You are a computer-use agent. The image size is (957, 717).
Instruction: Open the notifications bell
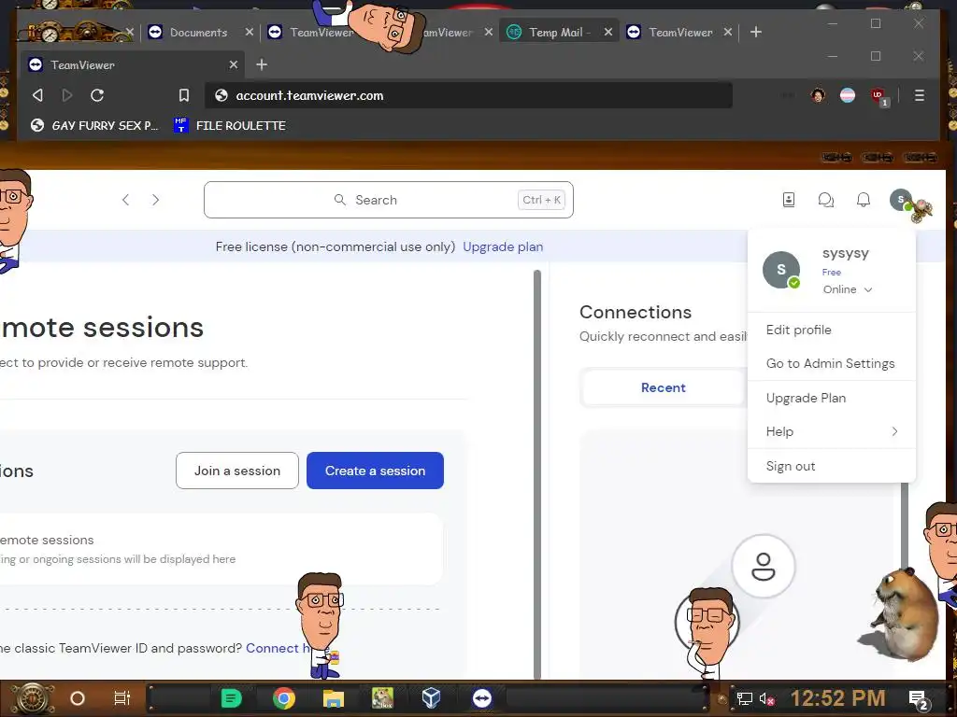click(863, 200)
